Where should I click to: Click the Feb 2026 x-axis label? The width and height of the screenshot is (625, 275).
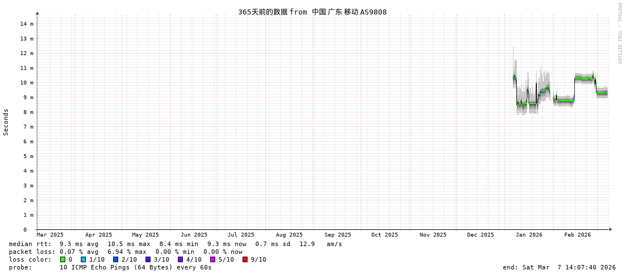pos(577,235)
